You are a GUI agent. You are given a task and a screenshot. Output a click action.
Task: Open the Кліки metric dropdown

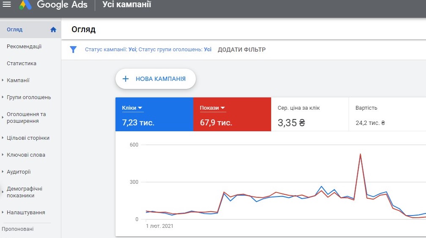140,108
